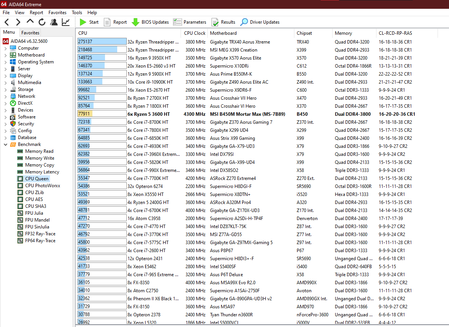Screen dimensions: 449x327
Task: Expand the Operating System tree node
Action: pyautogui.click(x=5, y=62)
